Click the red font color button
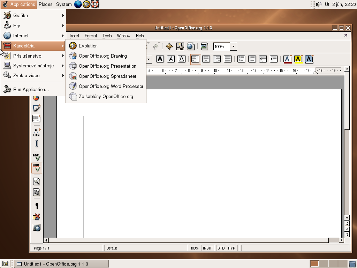The width and height of the screenshot is (357, 268). point(288,59)
